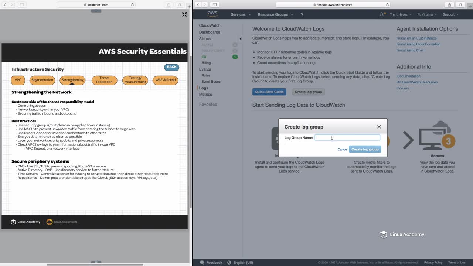
Task: Open Rules under Events
Action: point(205,75)
